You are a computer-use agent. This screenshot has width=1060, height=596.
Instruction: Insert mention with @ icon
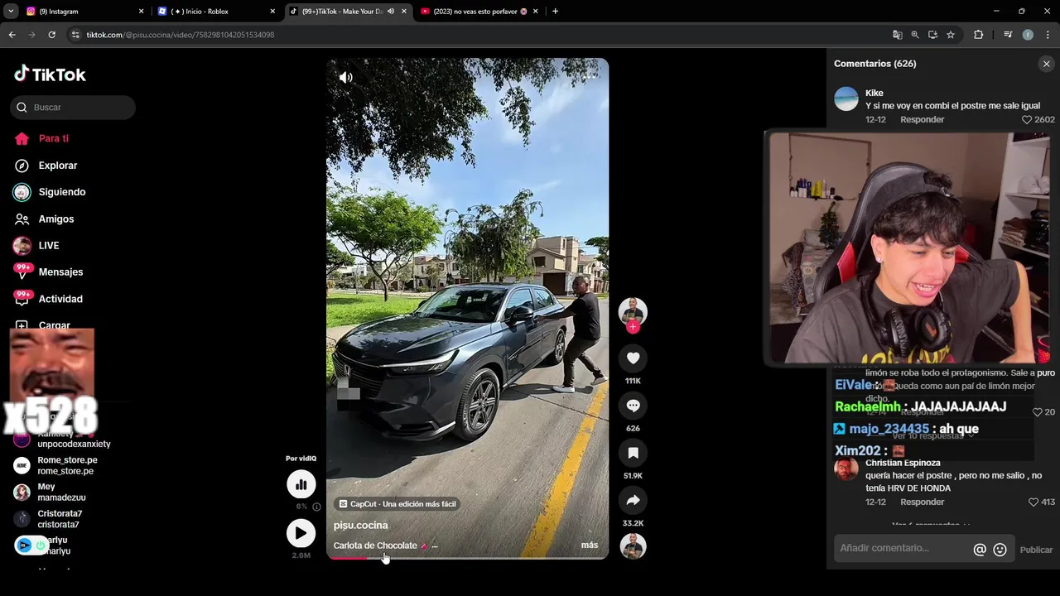point(980,550)
